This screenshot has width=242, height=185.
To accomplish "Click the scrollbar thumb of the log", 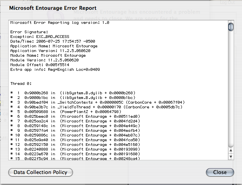I will (x=231, y=27).
